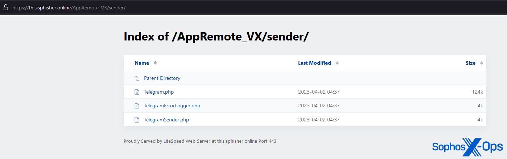Open the TelegramSender.php file link
The height and width of the screenshot is (159, 507).
[166, 120]
